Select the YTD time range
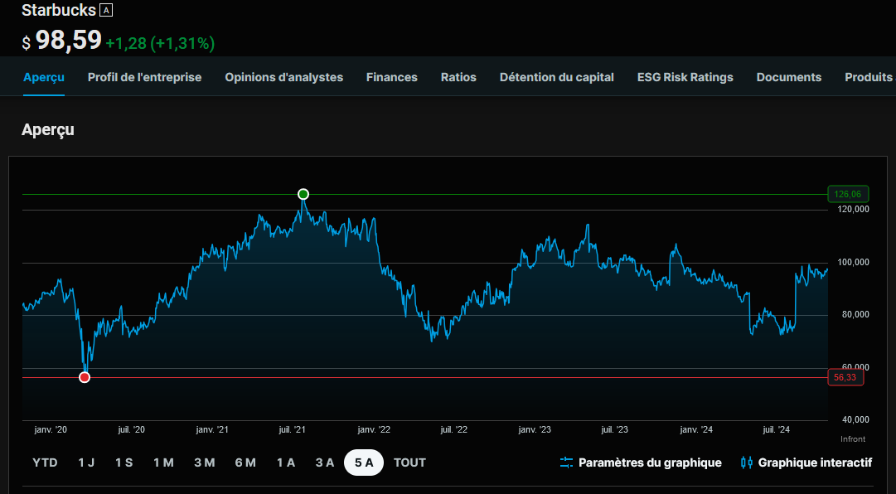 (45, 463)
